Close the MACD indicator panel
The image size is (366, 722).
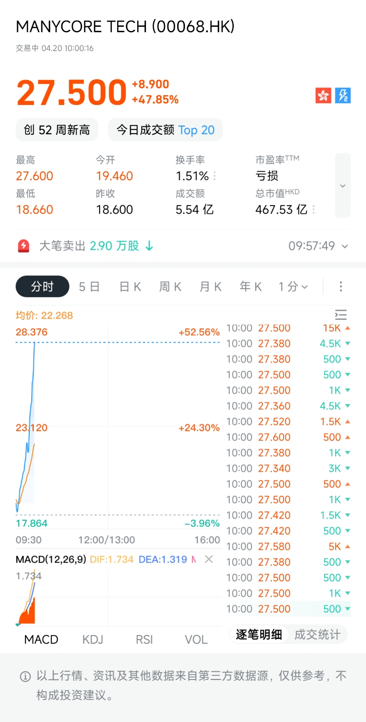coord(209,559)
